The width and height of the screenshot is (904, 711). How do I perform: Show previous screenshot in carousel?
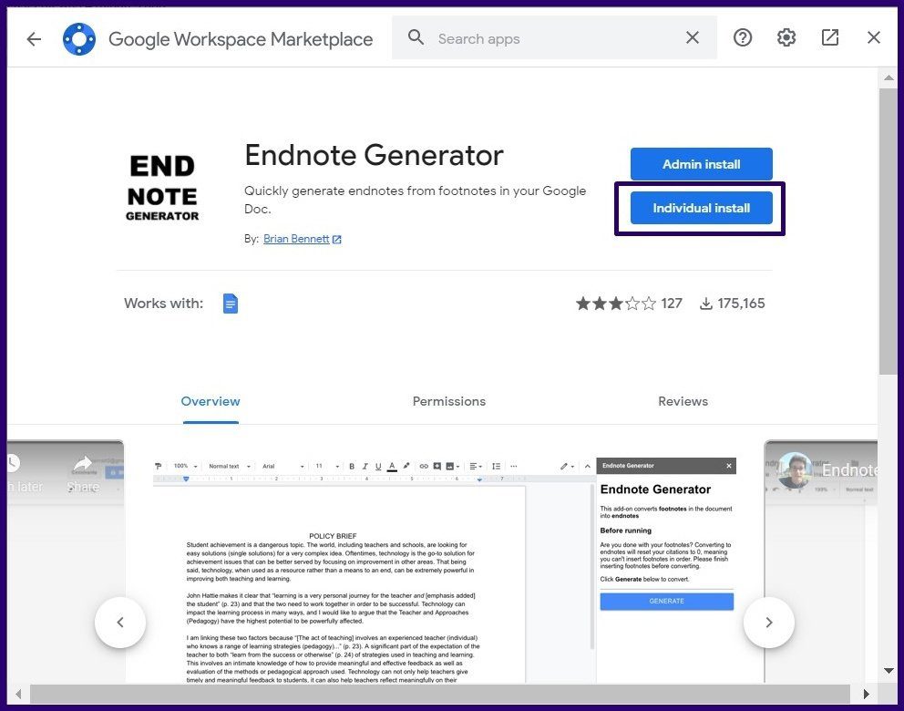coord(120,623)
